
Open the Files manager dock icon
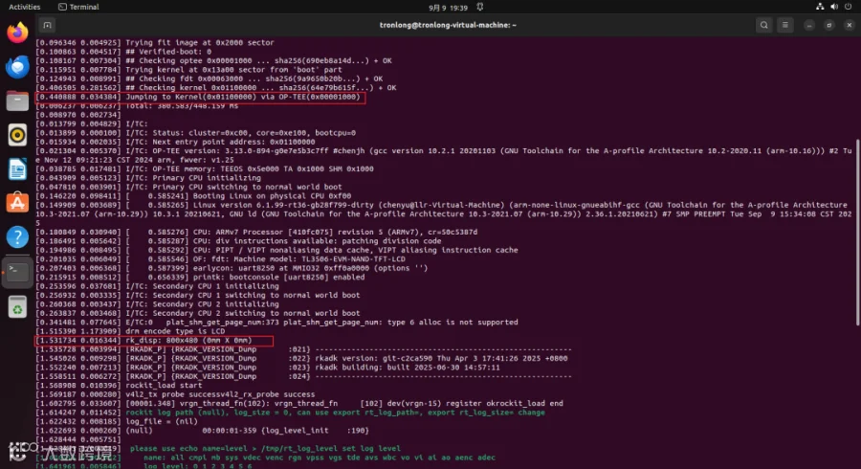coord(17,101)
